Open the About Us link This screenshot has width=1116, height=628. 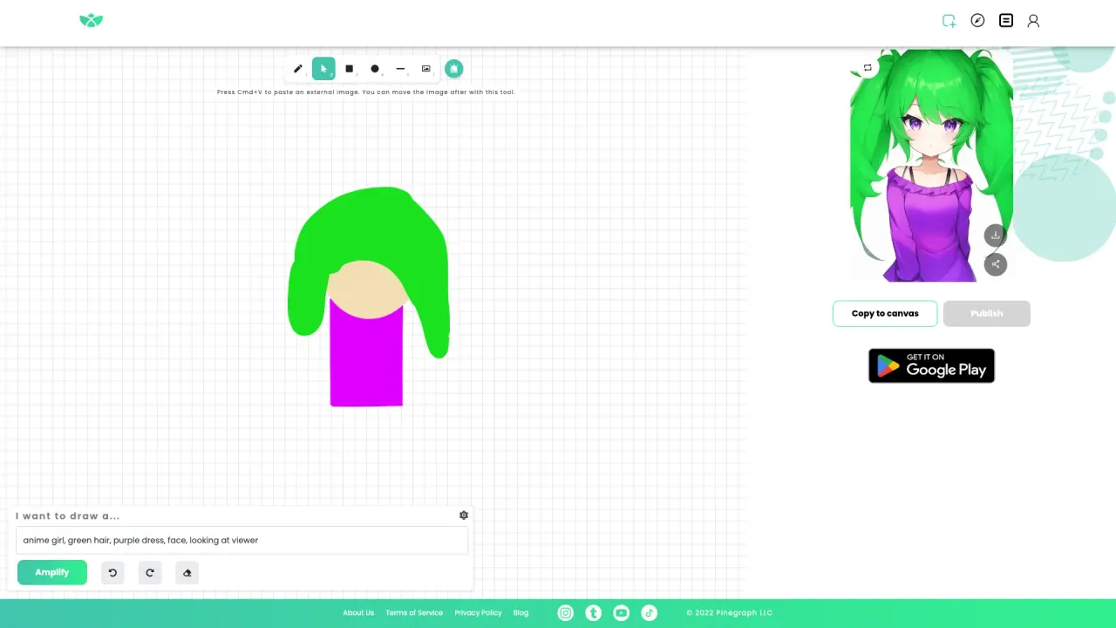358,613
